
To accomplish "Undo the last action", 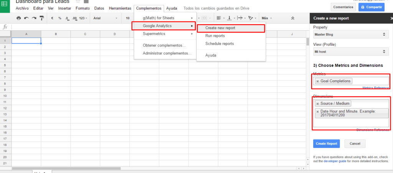I will tap(26, 18).
